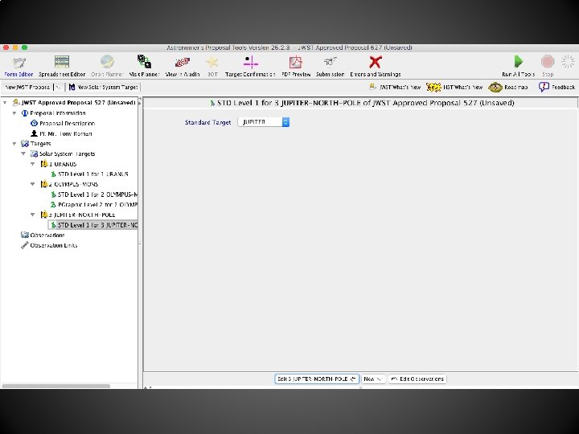Open the Submission tool

click(x=331, y=67)
